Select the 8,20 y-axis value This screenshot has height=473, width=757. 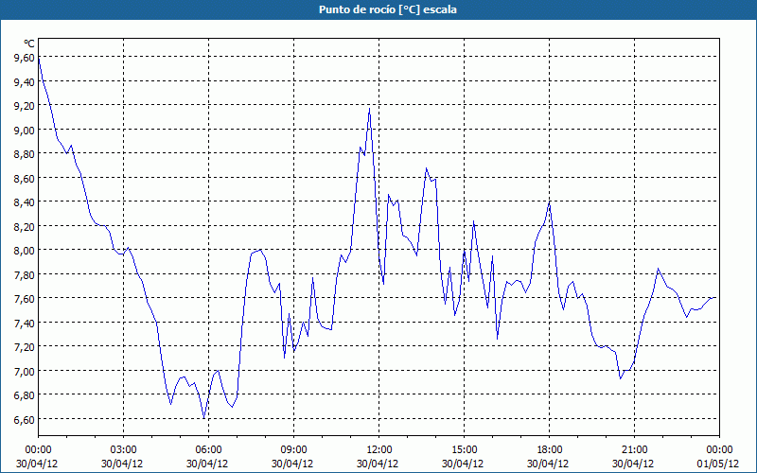click(25, 226)
